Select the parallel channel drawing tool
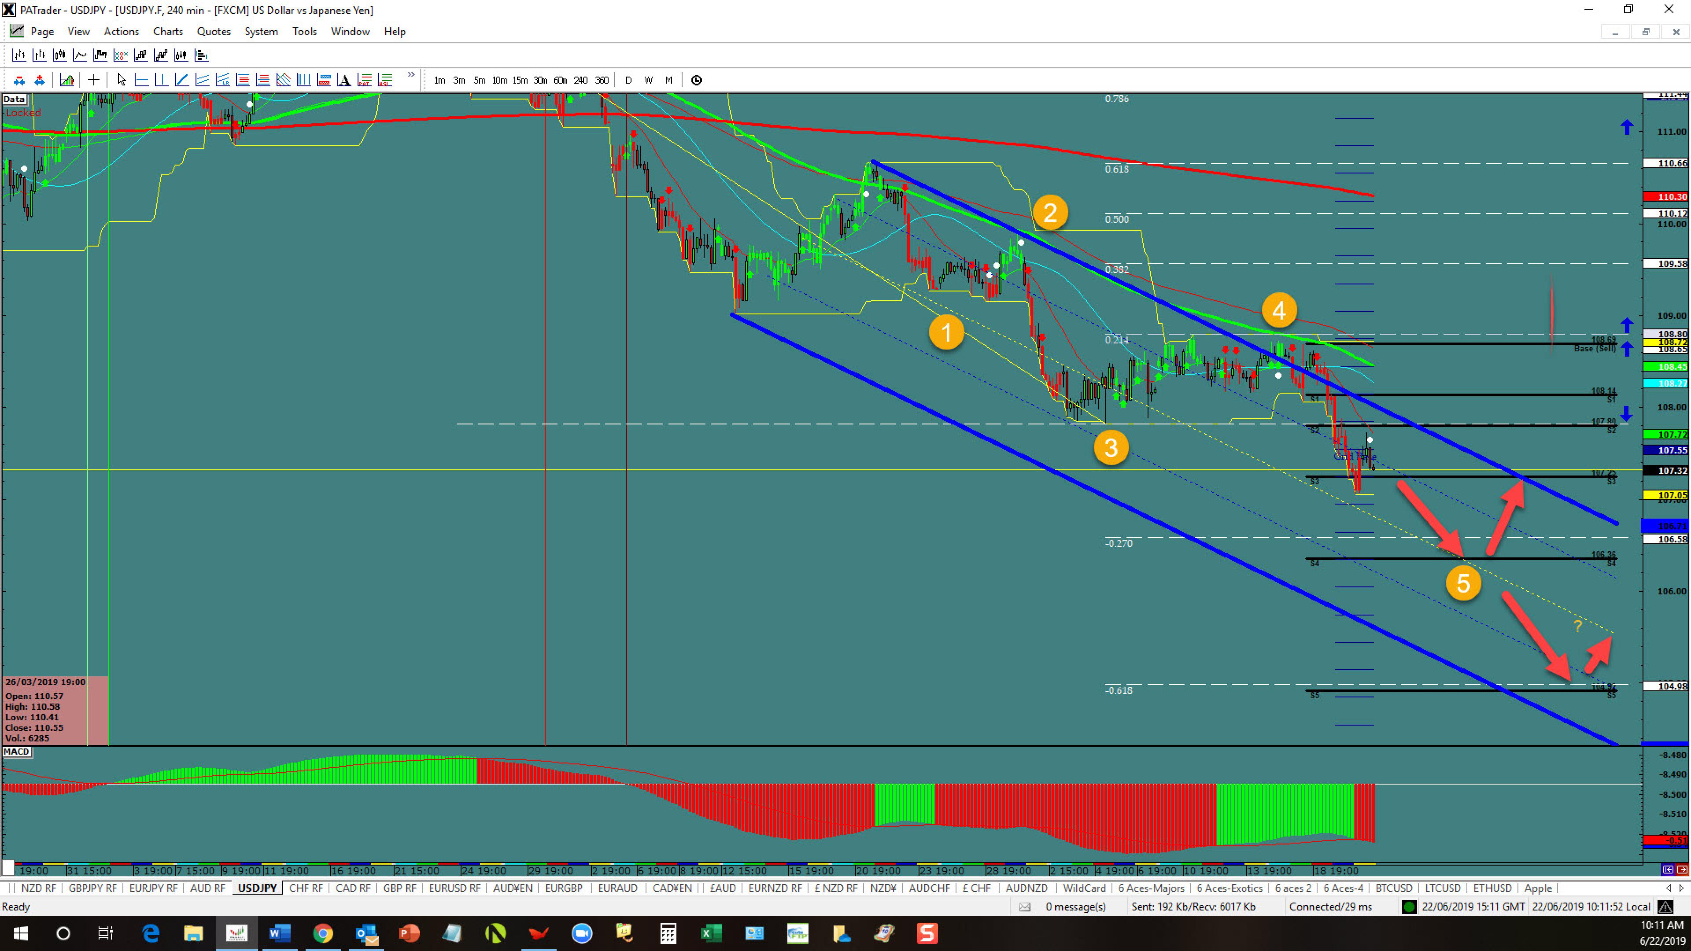 click(202, 80)
